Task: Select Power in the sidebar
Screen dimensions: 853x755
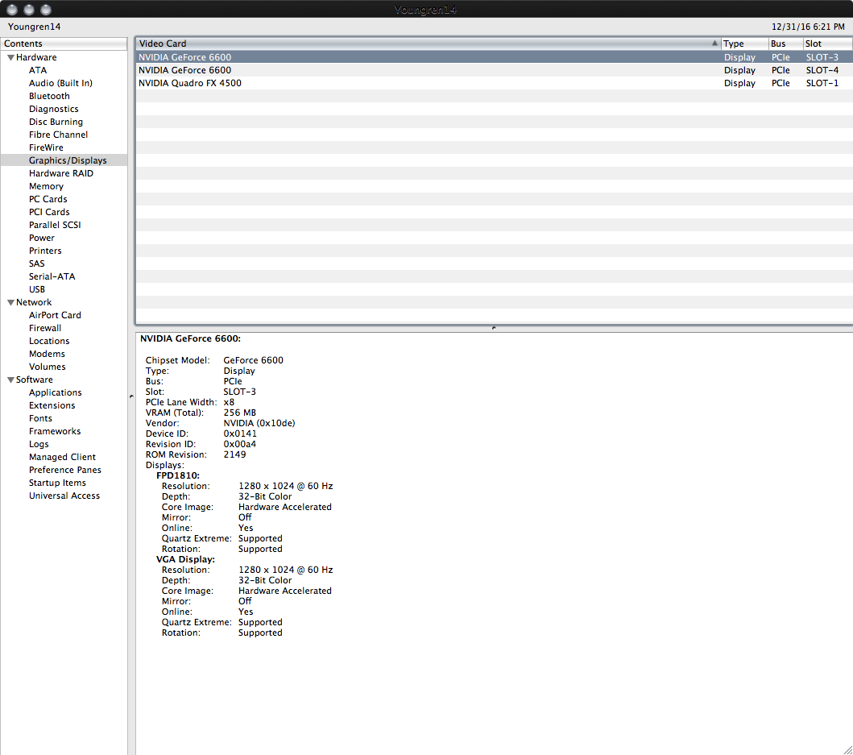Action: pos(41,238)
